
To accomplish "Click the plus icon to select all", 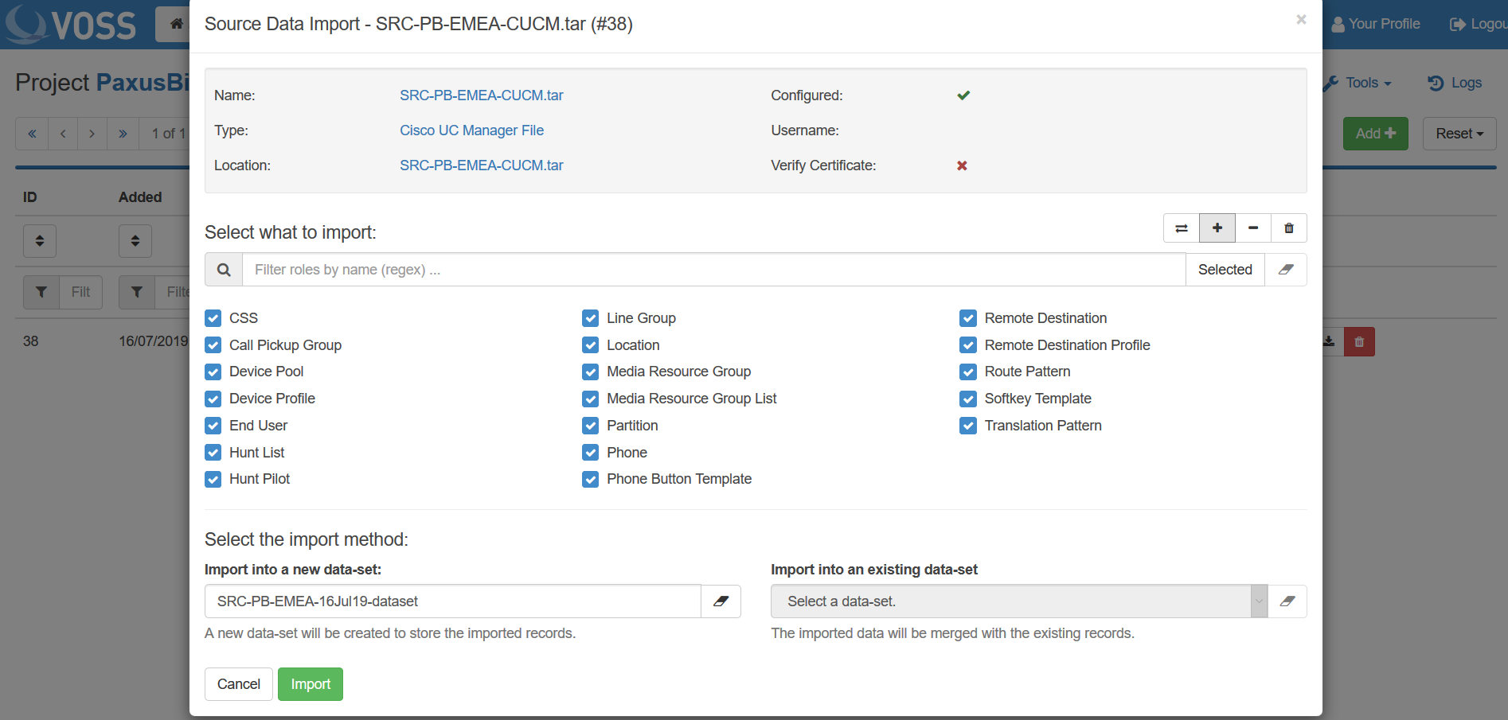I will [x=1217, y=228].
